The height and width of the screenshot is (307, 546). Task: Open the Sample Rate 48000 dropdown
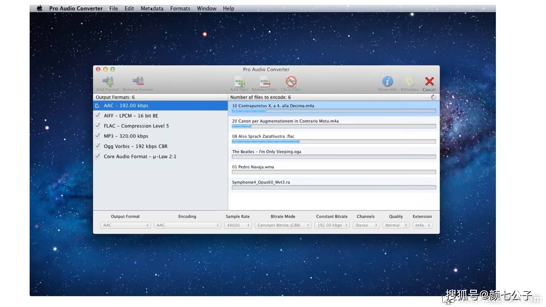click(238, 225)
